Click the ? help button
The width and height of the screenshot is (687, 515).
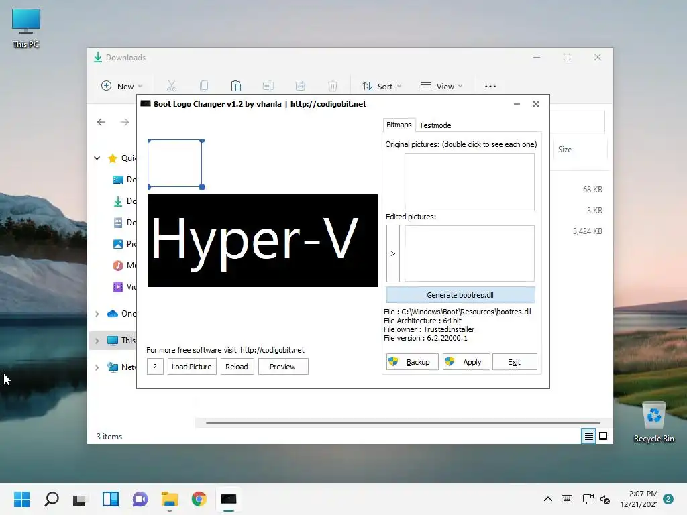click(155, 367)
